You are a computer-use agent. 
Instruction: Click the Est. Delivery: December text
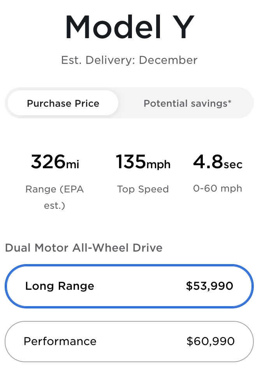[x=129, y=60]
